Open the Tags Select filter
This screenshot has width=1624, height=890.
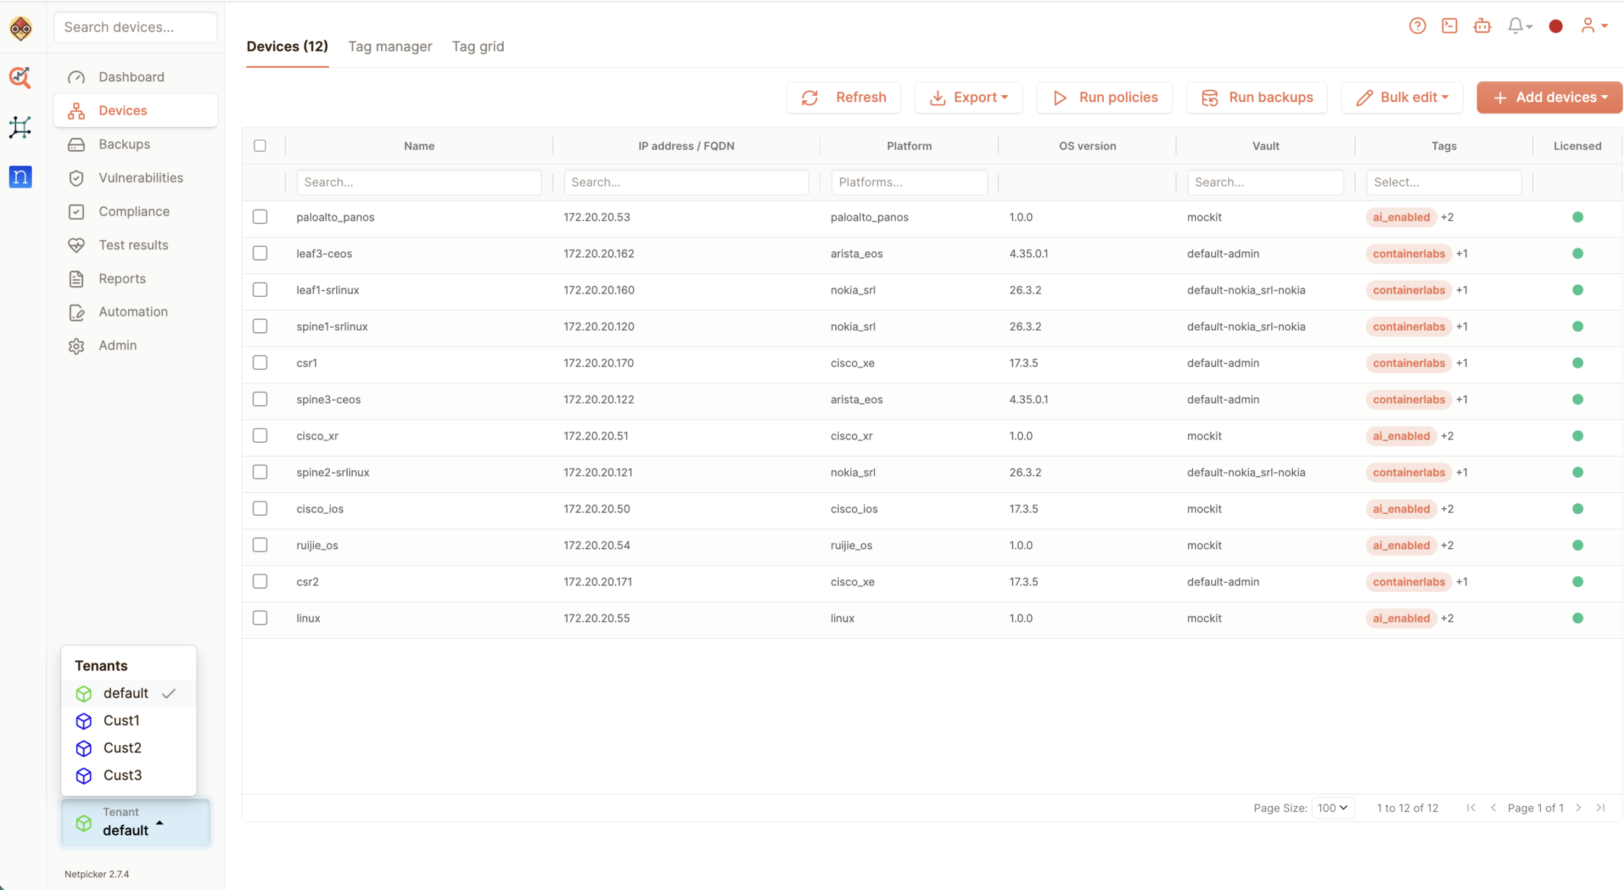1444,183
